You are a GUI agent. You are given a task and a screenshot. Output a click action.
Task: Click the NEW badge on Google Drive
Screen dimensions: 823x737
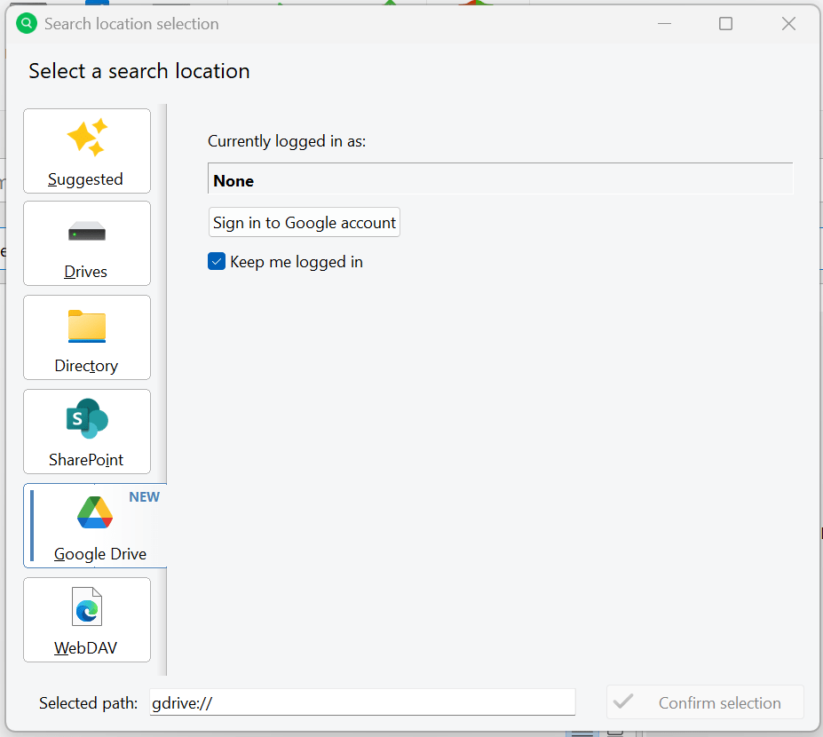(x=144, y=497)
